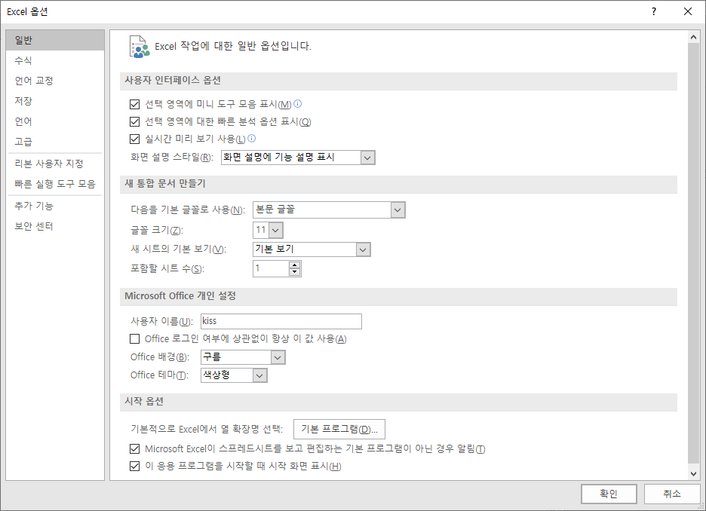The width and height of the screenshot is (706, 511).
Task: Open the 고급 category
Action: pyautogui.click(x=55, y=141)
